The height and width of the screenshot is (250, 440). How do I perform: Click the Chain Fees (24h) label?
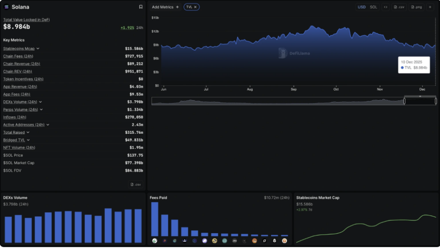18,56
